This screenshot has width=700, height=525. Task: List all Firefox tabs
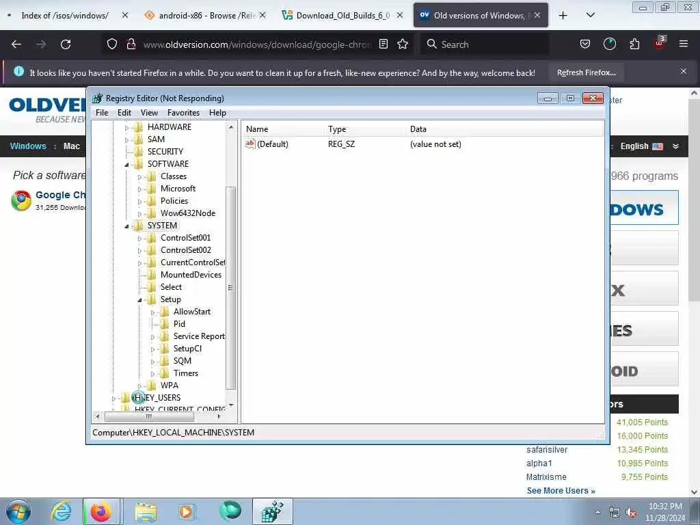590,16
